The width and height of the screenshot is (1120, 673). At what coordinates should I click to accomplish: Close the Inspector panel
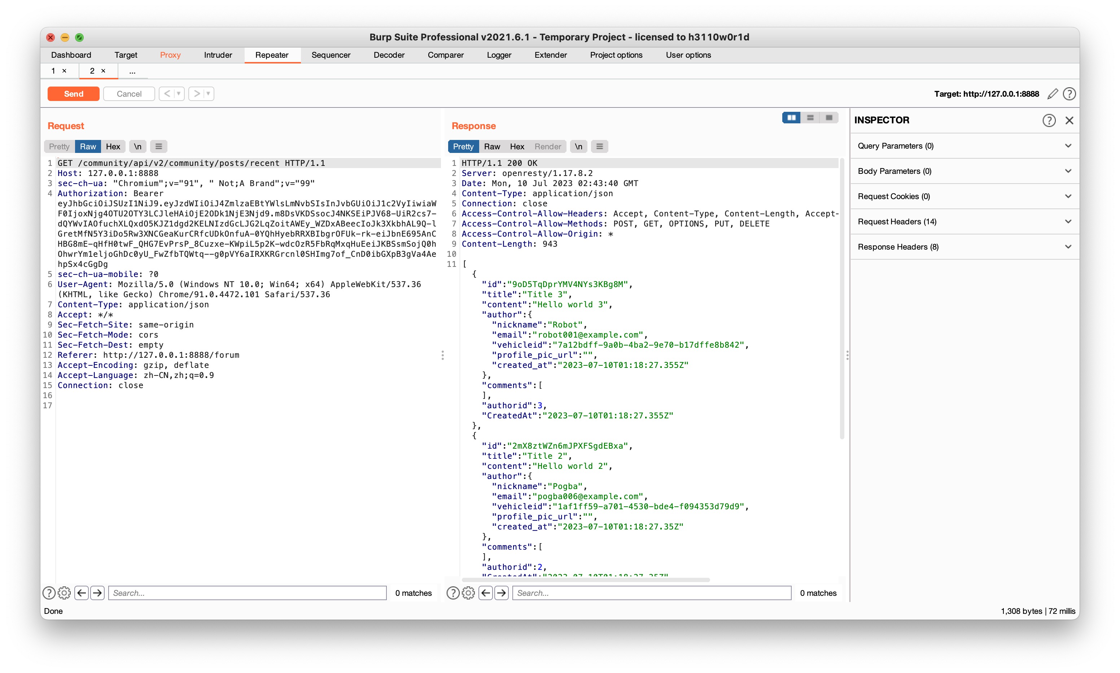tap(1069, 120)
